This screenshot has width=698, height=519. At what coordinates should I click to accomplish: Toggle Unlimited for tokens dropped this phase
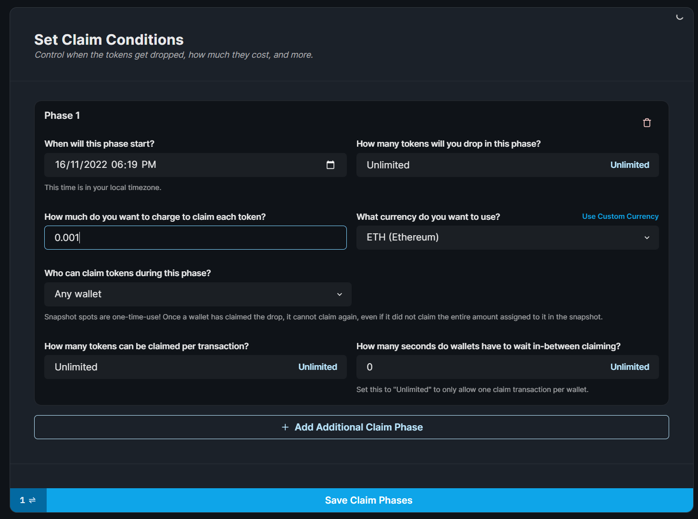click(x=630, y=165)
